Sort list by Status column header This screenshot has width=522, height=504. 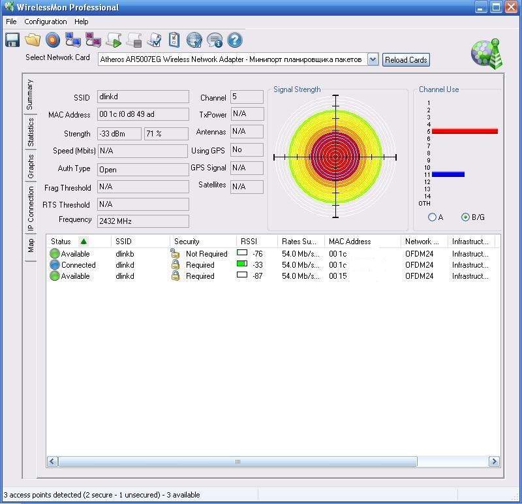tap(61, 242)
